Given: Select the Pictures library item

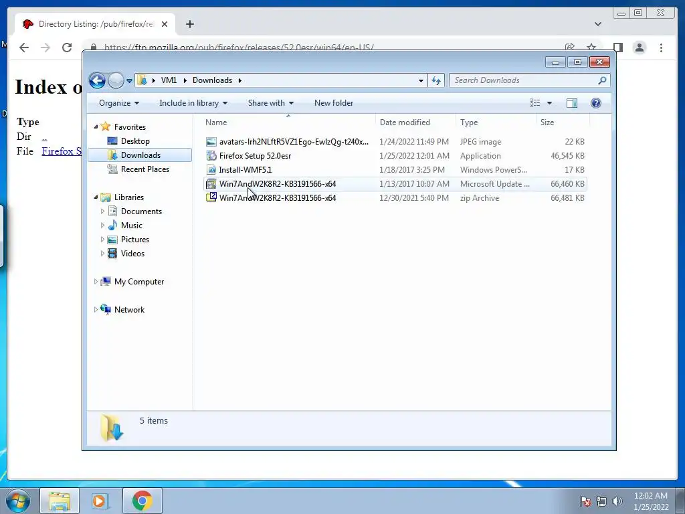Looking at the screenshot, I should click(134, 240).
